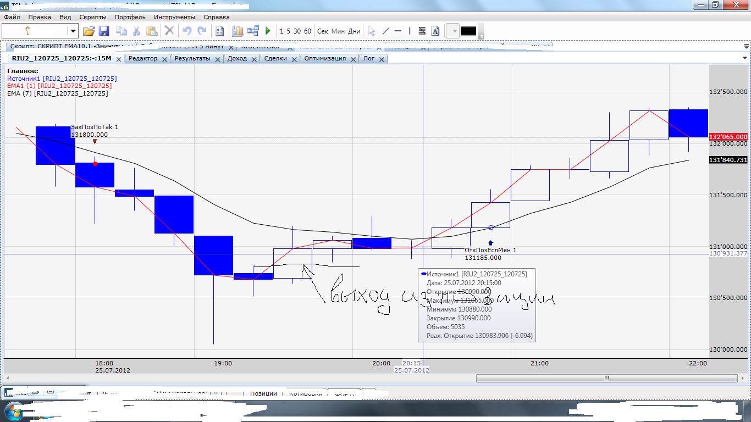
Task: Toggle the Сек (seconds) interval
Action: click(323, 31)
